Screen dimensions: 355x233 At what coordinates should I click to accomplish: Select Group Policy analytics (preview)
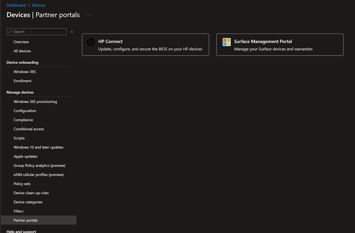tap(40, 166)
